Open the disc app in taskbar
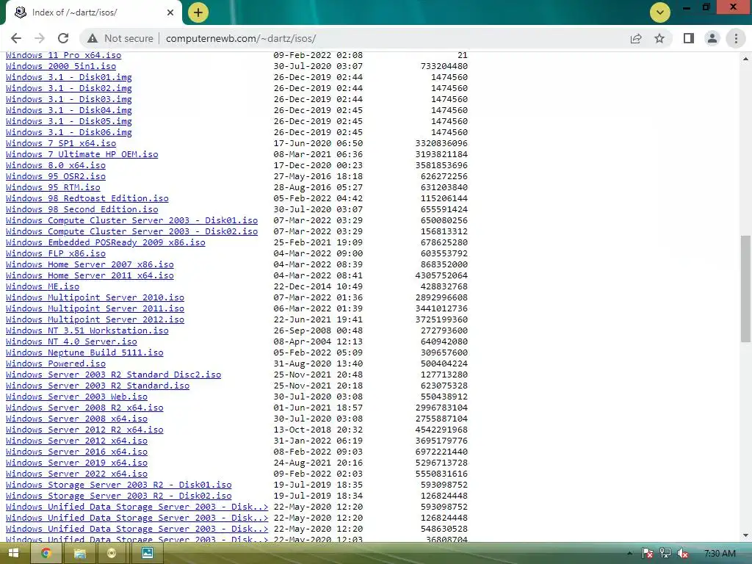Image resolution: width=752 pixels, height=564 pixels. tap(112, 553)
